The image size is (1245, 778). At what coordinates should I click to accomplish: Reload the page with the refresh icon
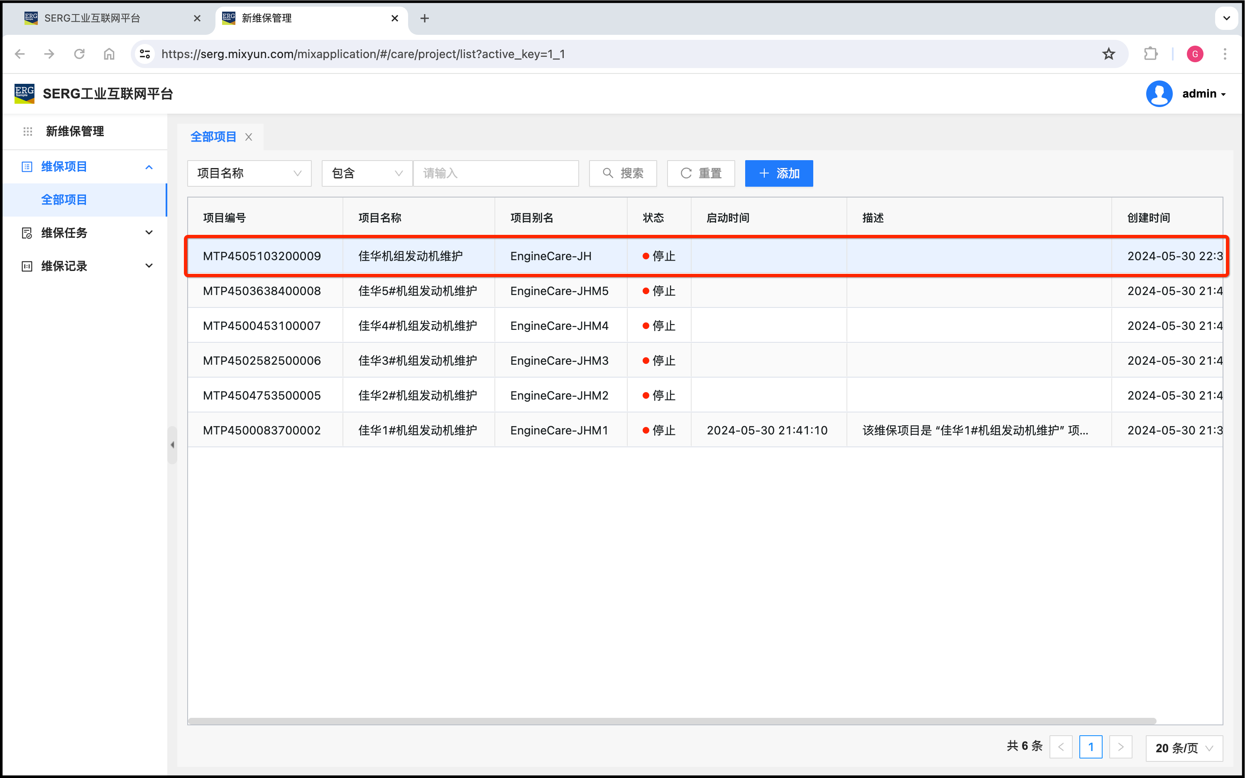pyautogui.click(x=79, y=54)
